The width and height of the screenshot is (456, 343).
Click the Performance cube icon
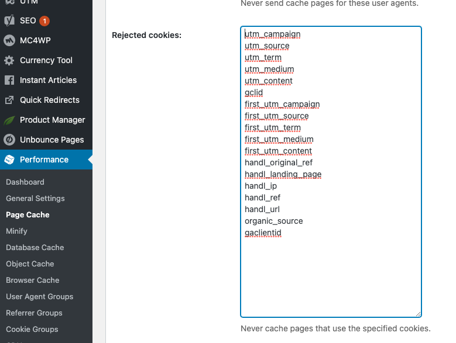pyautogui.click(x=9, y=160)
